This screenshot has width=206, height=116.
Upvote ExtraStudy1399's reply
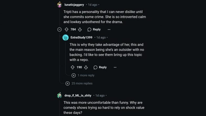[x=73, y=67]
